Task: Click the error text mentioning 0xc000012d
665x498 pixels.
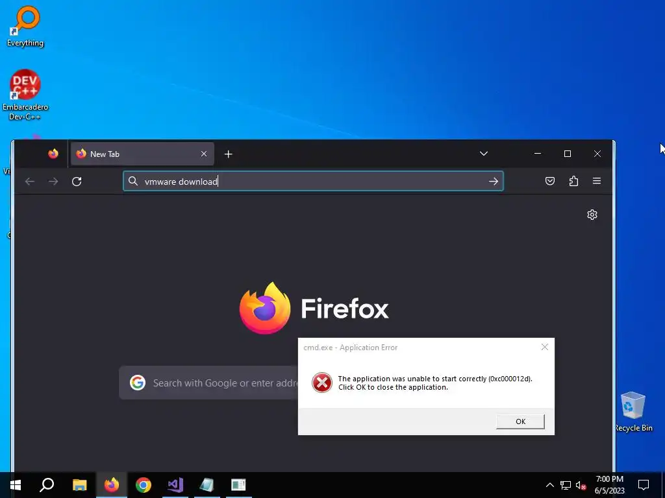Action: (x=434, y=383)
